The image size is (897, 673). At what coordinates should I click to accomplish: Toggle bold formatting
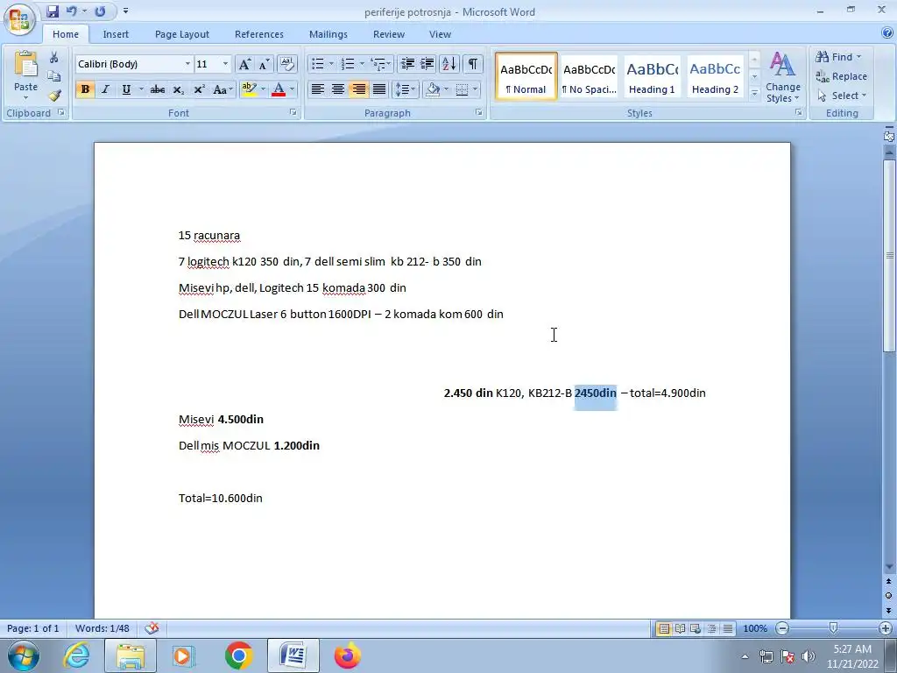coord(85,89)
